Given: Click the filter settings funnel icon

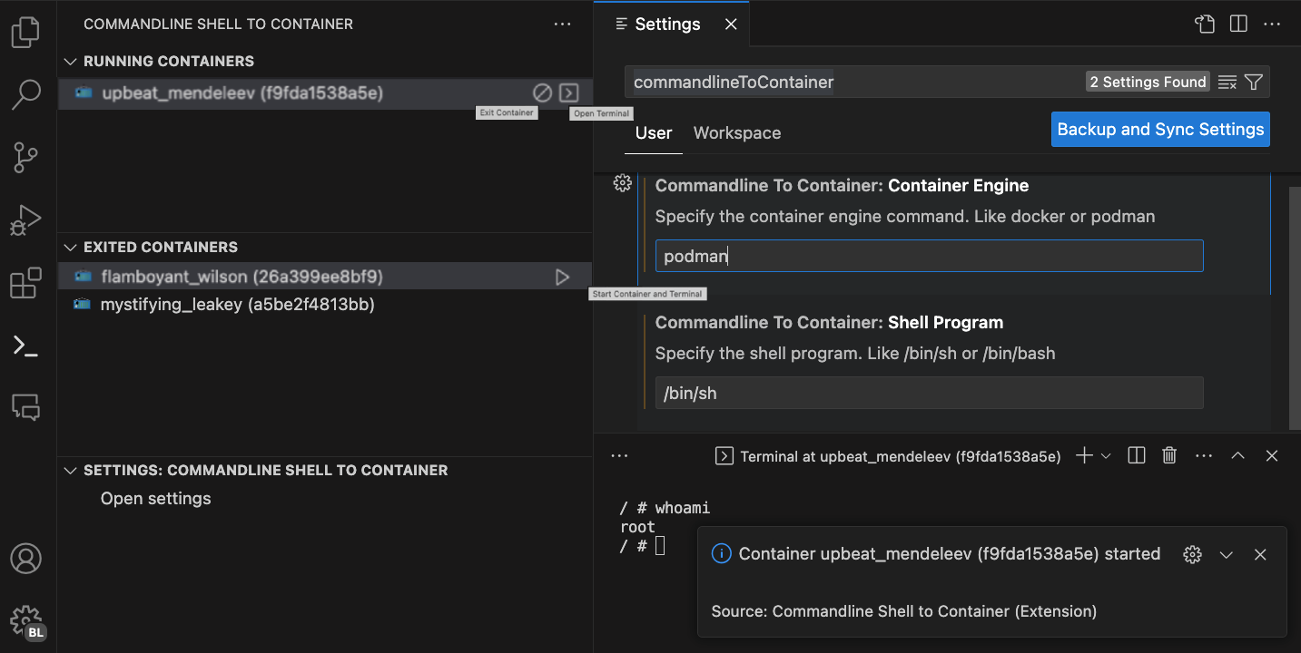Looking at the screenshot, I should (1254, 82).
